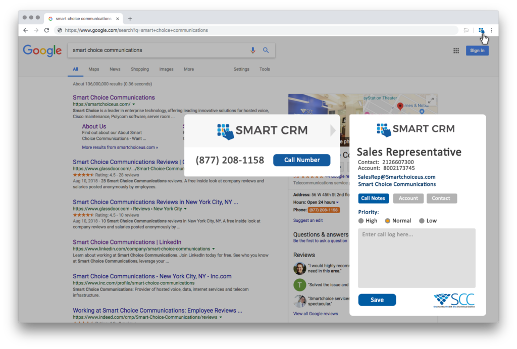Select Low priority radio button
Image resolution: width=517 pixels, height=349 pixels.
click(x=422, y=221)
